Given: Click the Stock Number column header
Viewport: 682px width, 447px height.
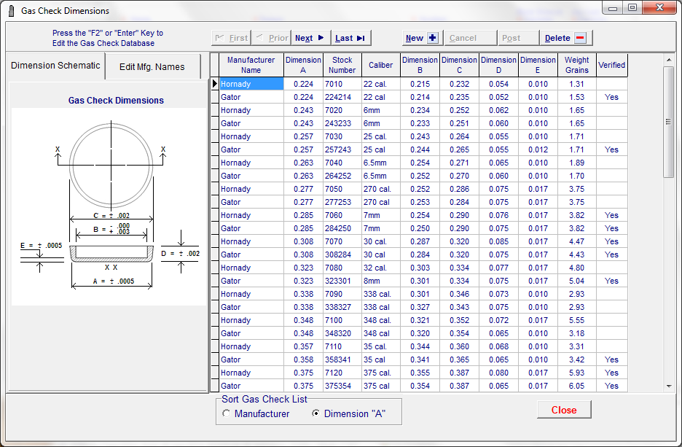Looking at the screenshot, I should tap(342, 66).
